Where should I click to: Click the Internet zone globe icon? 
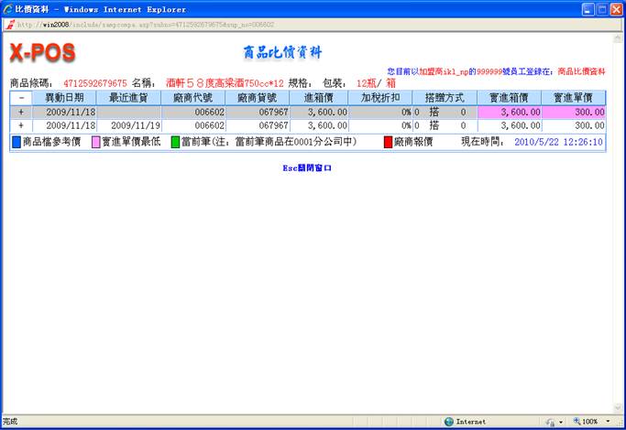tap(449, 422)
